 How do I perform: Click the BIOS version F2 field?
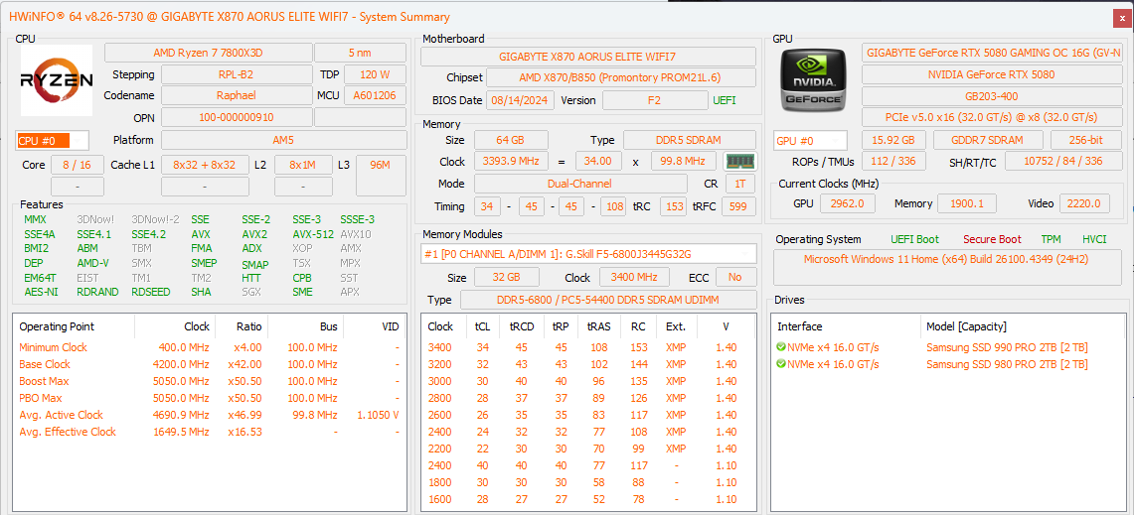coord(654,99)
